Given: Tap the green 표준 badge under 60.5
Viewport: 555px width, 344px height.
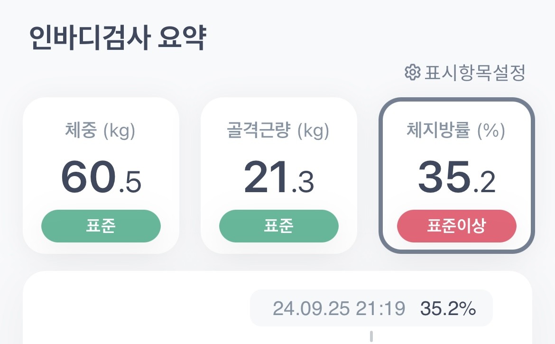Looking at the screenshot, I should pos(101,226).
